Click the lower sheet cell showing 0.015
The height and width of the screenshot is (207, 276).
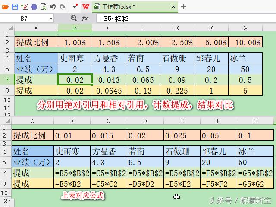(109, 135)
